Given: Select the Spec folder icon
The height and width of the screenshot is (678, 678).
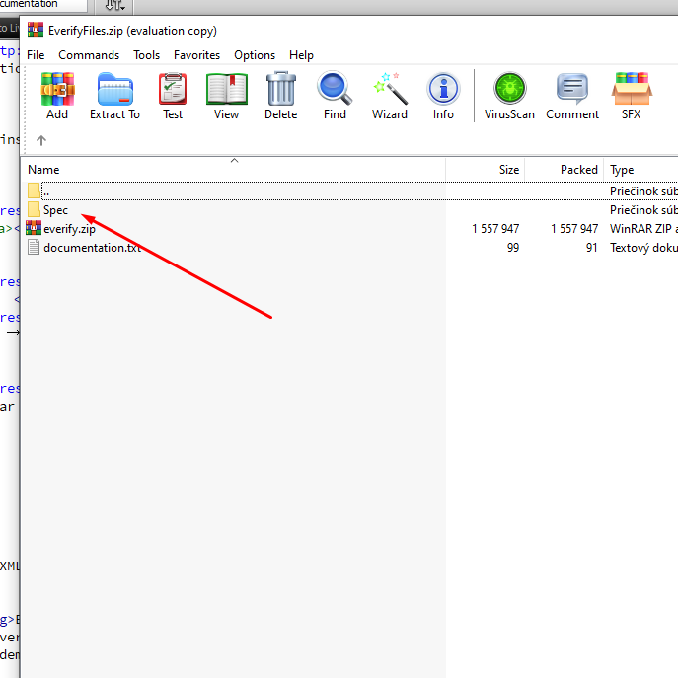Looking at the screenshot, I should pos(34,209).
